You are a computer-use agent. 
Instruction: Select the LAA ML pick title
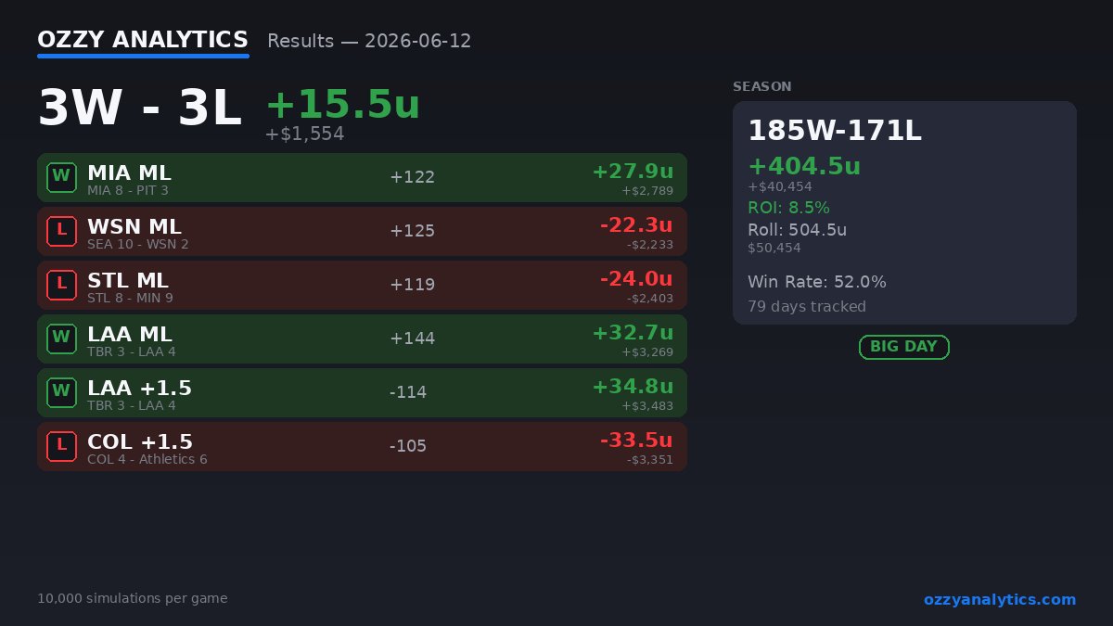tap(129, 335)
